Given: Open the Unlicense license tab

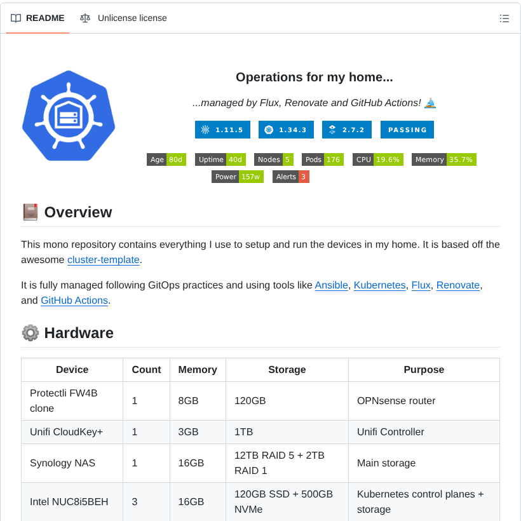Looking at the screenshot, I should (x=124, y=18).
